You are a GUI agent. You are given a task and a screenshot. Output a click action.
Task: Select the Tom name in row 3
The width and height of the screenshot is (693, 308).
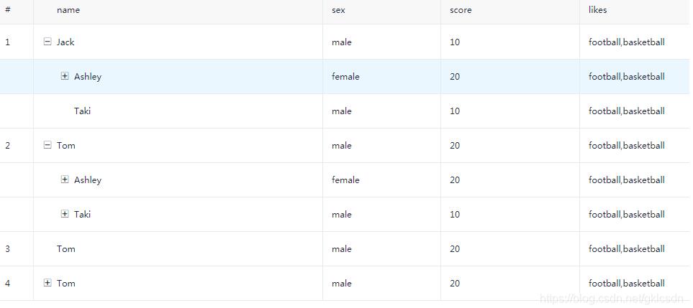66,248
